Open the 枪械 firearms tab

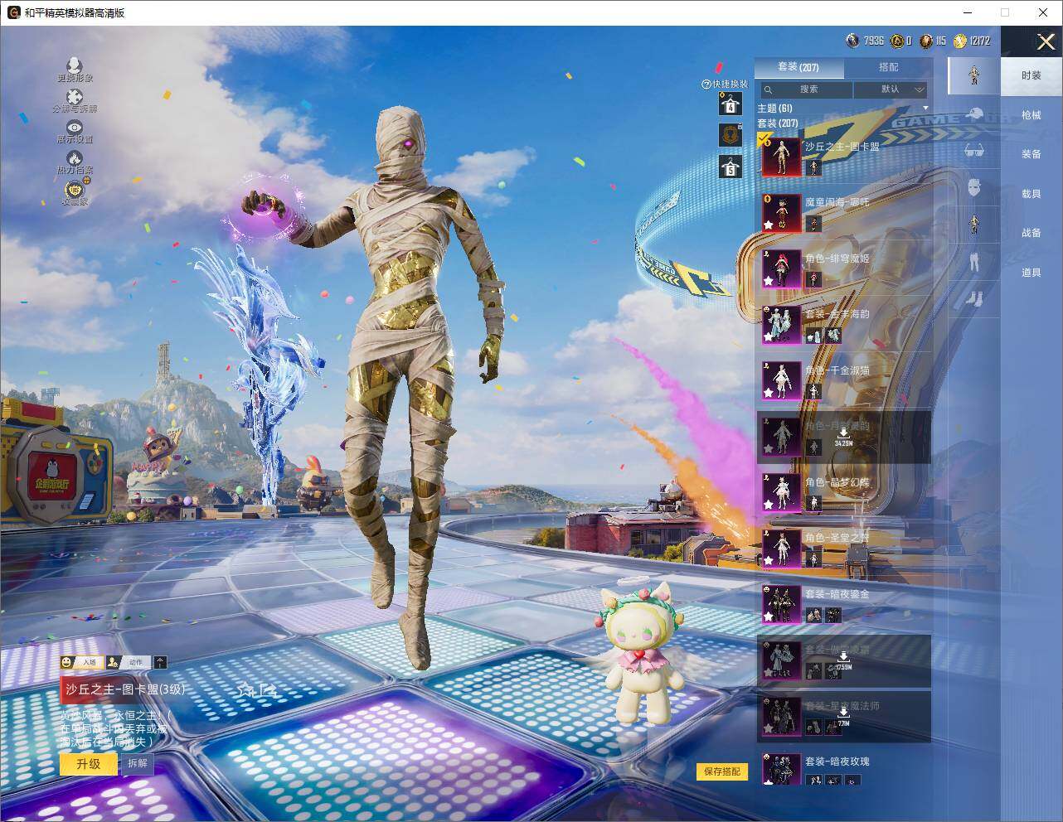pyautogui.click(x=1031, y=115)
